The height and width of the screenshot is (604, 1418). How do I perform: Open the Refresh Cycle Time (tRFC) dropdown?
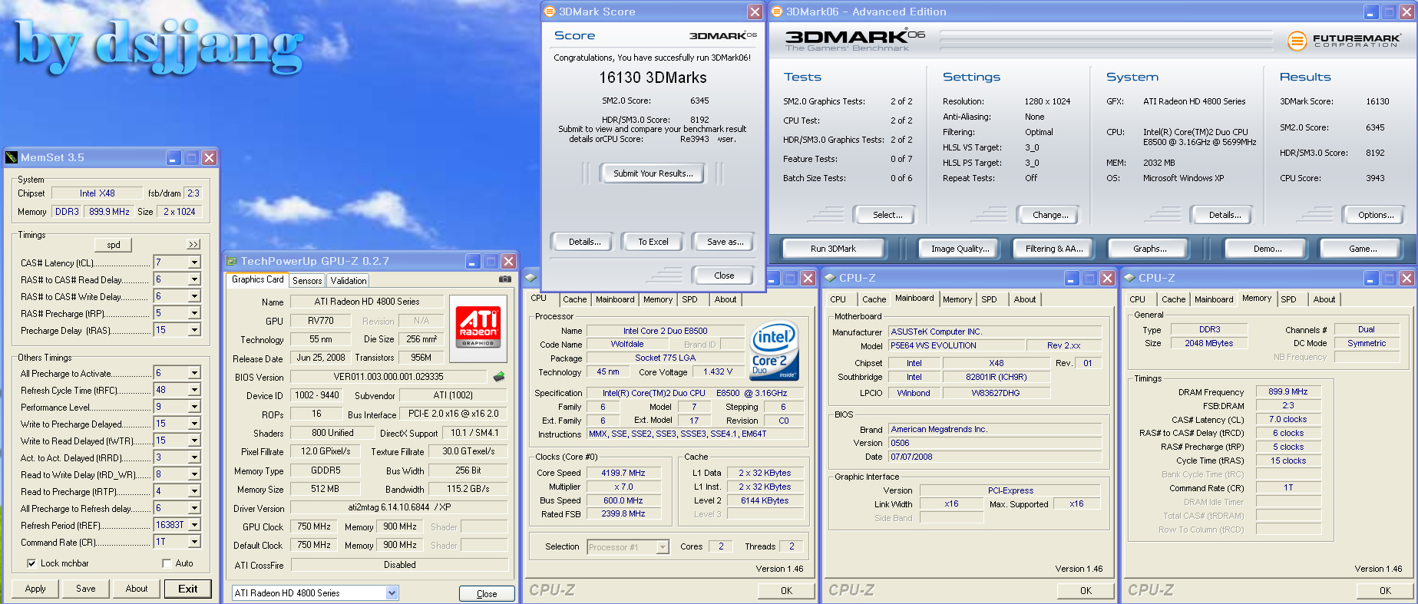[x=194, y=390]
